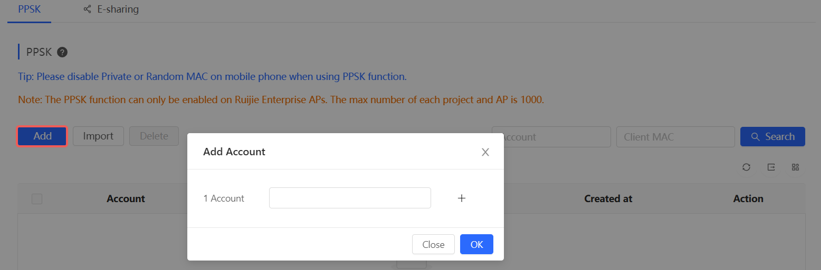821x270 pixels.
Task: Open the E-sharing tab
Action: pyautogui.click(x=111, y=9)
